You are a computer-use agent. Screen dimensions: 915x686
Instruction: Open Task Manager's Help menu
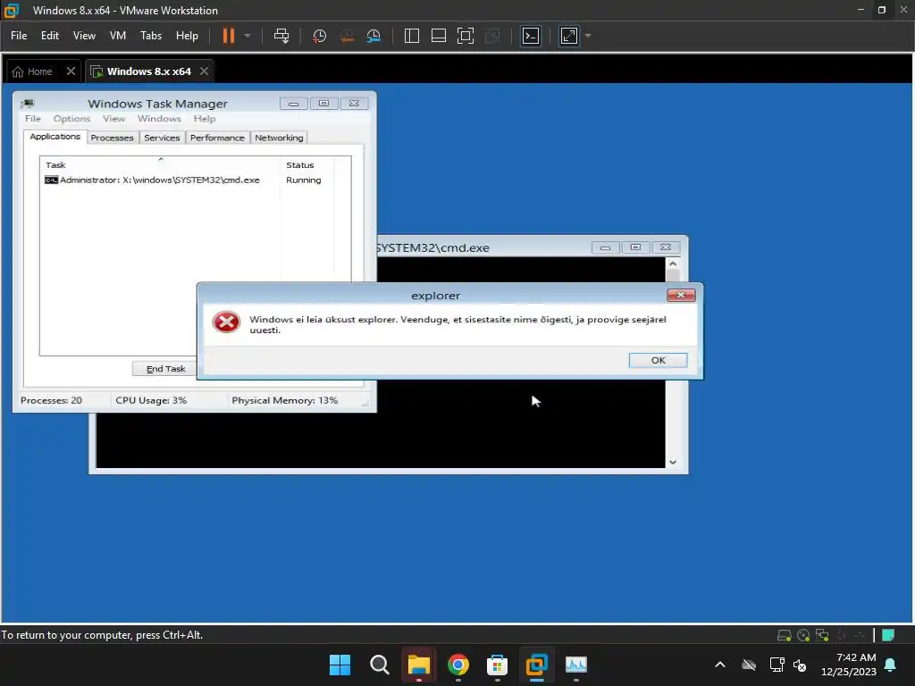click(205, 119)
